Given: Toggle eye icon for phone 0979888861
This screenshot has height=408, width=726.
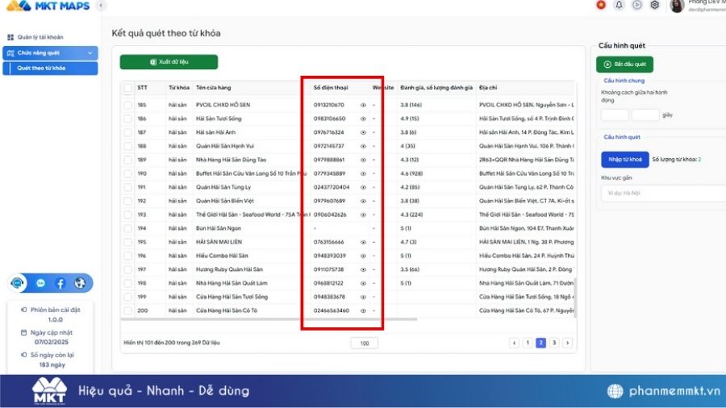Looking at the screenshot, I should [363, 160].
